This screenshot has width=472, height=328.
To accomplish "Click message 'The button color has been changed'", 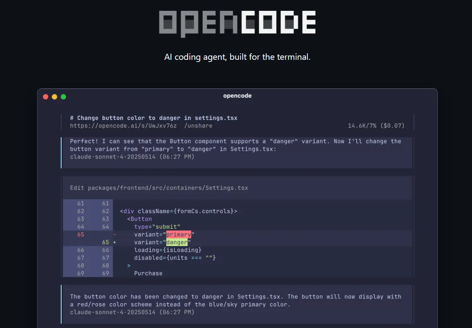I will click(235, 301).
